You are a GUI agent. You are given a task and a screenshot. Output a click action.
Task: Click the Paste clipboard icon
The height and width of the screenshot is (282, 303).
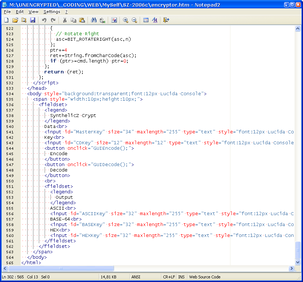click(x=82, y=20)
